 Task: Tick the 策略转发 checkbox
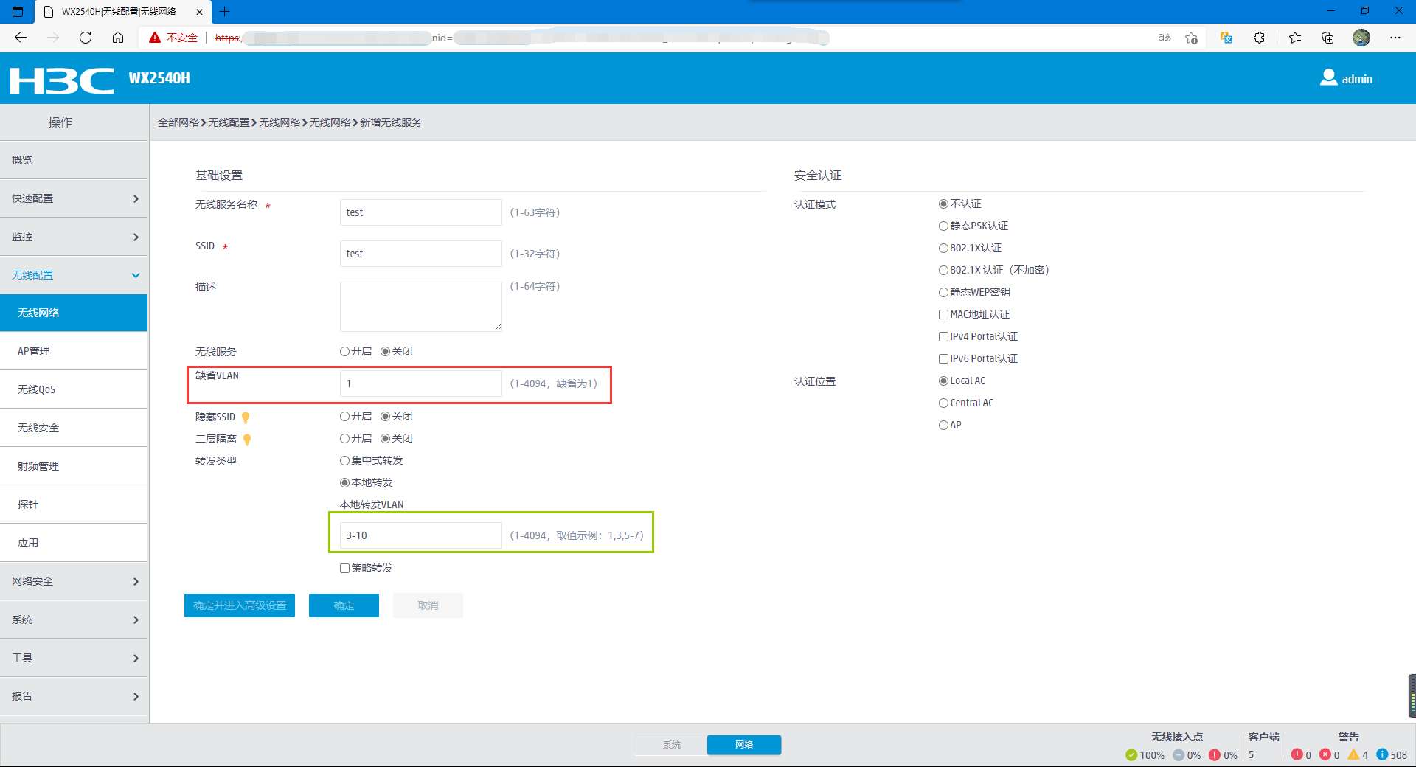(344, 569)
